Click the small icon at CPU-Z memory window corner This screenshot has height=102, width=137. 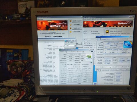point(95,84)
